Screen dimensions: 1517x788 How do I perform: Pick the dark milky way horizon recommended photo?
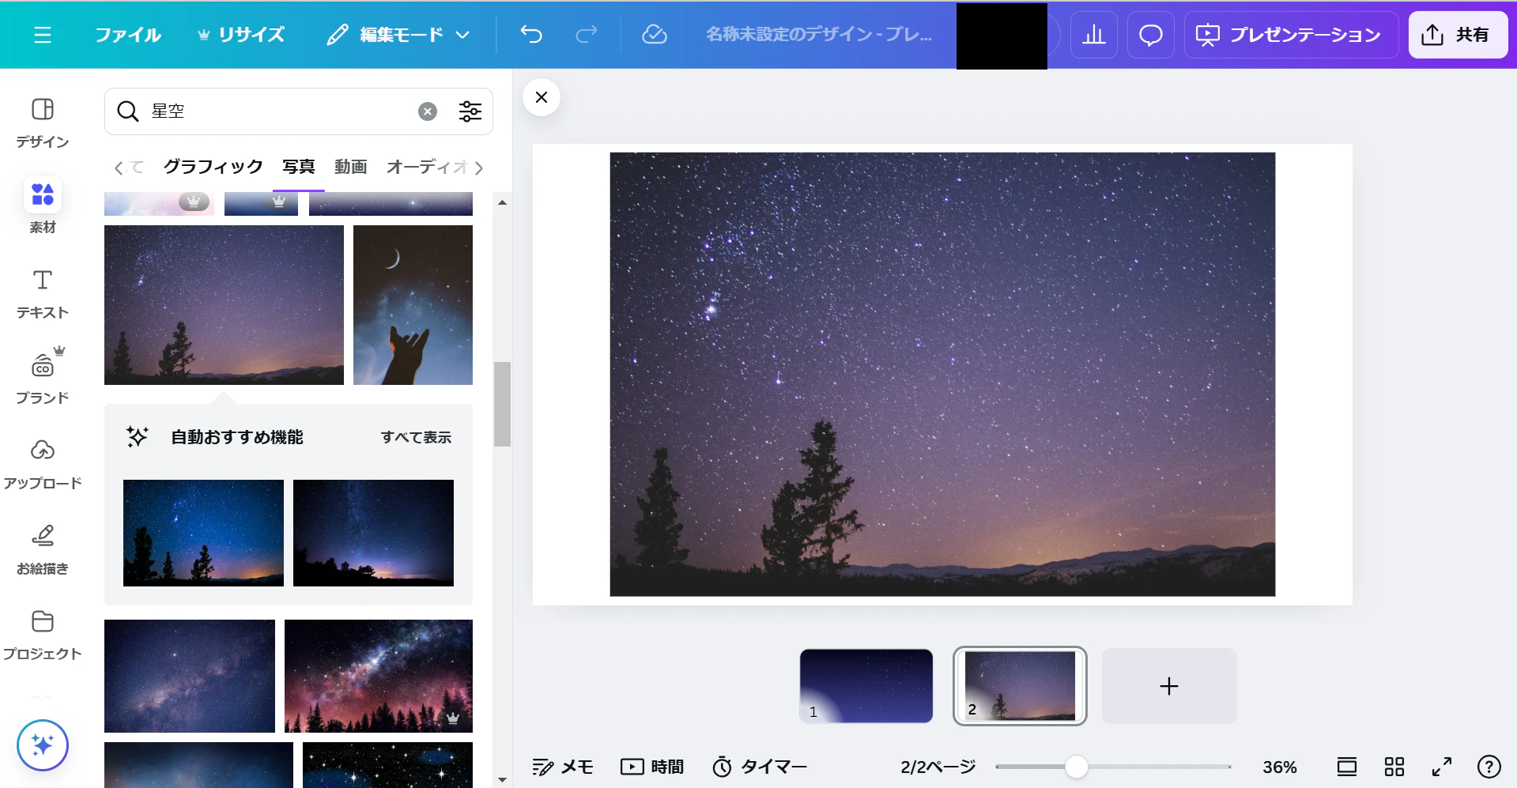[373, 533]
